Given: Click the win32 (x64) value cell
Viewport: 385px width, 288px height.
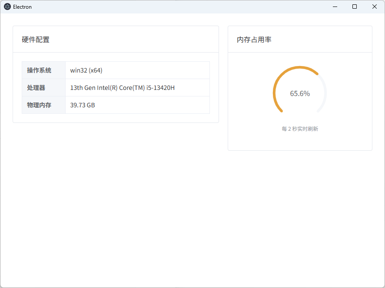Looking at the screenshot, I should (86, 70).
